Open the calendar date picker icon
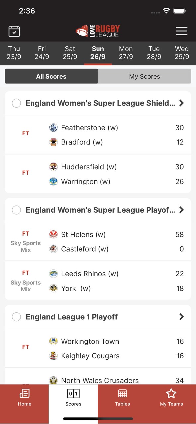The width and height of the screenshot is (196, 424). 14,31
